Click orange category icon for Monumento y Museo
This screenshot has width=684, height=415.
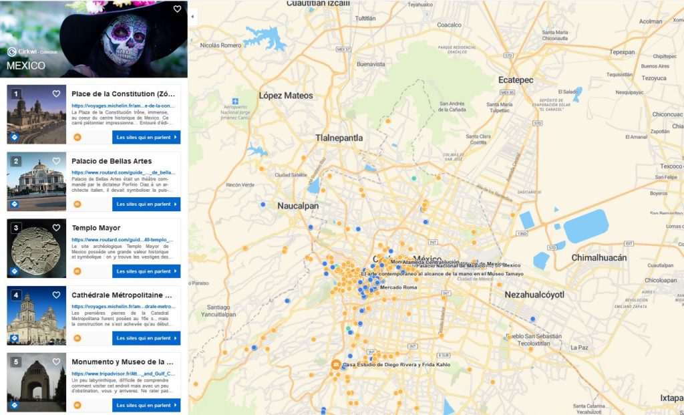click(x=77, y=406)
